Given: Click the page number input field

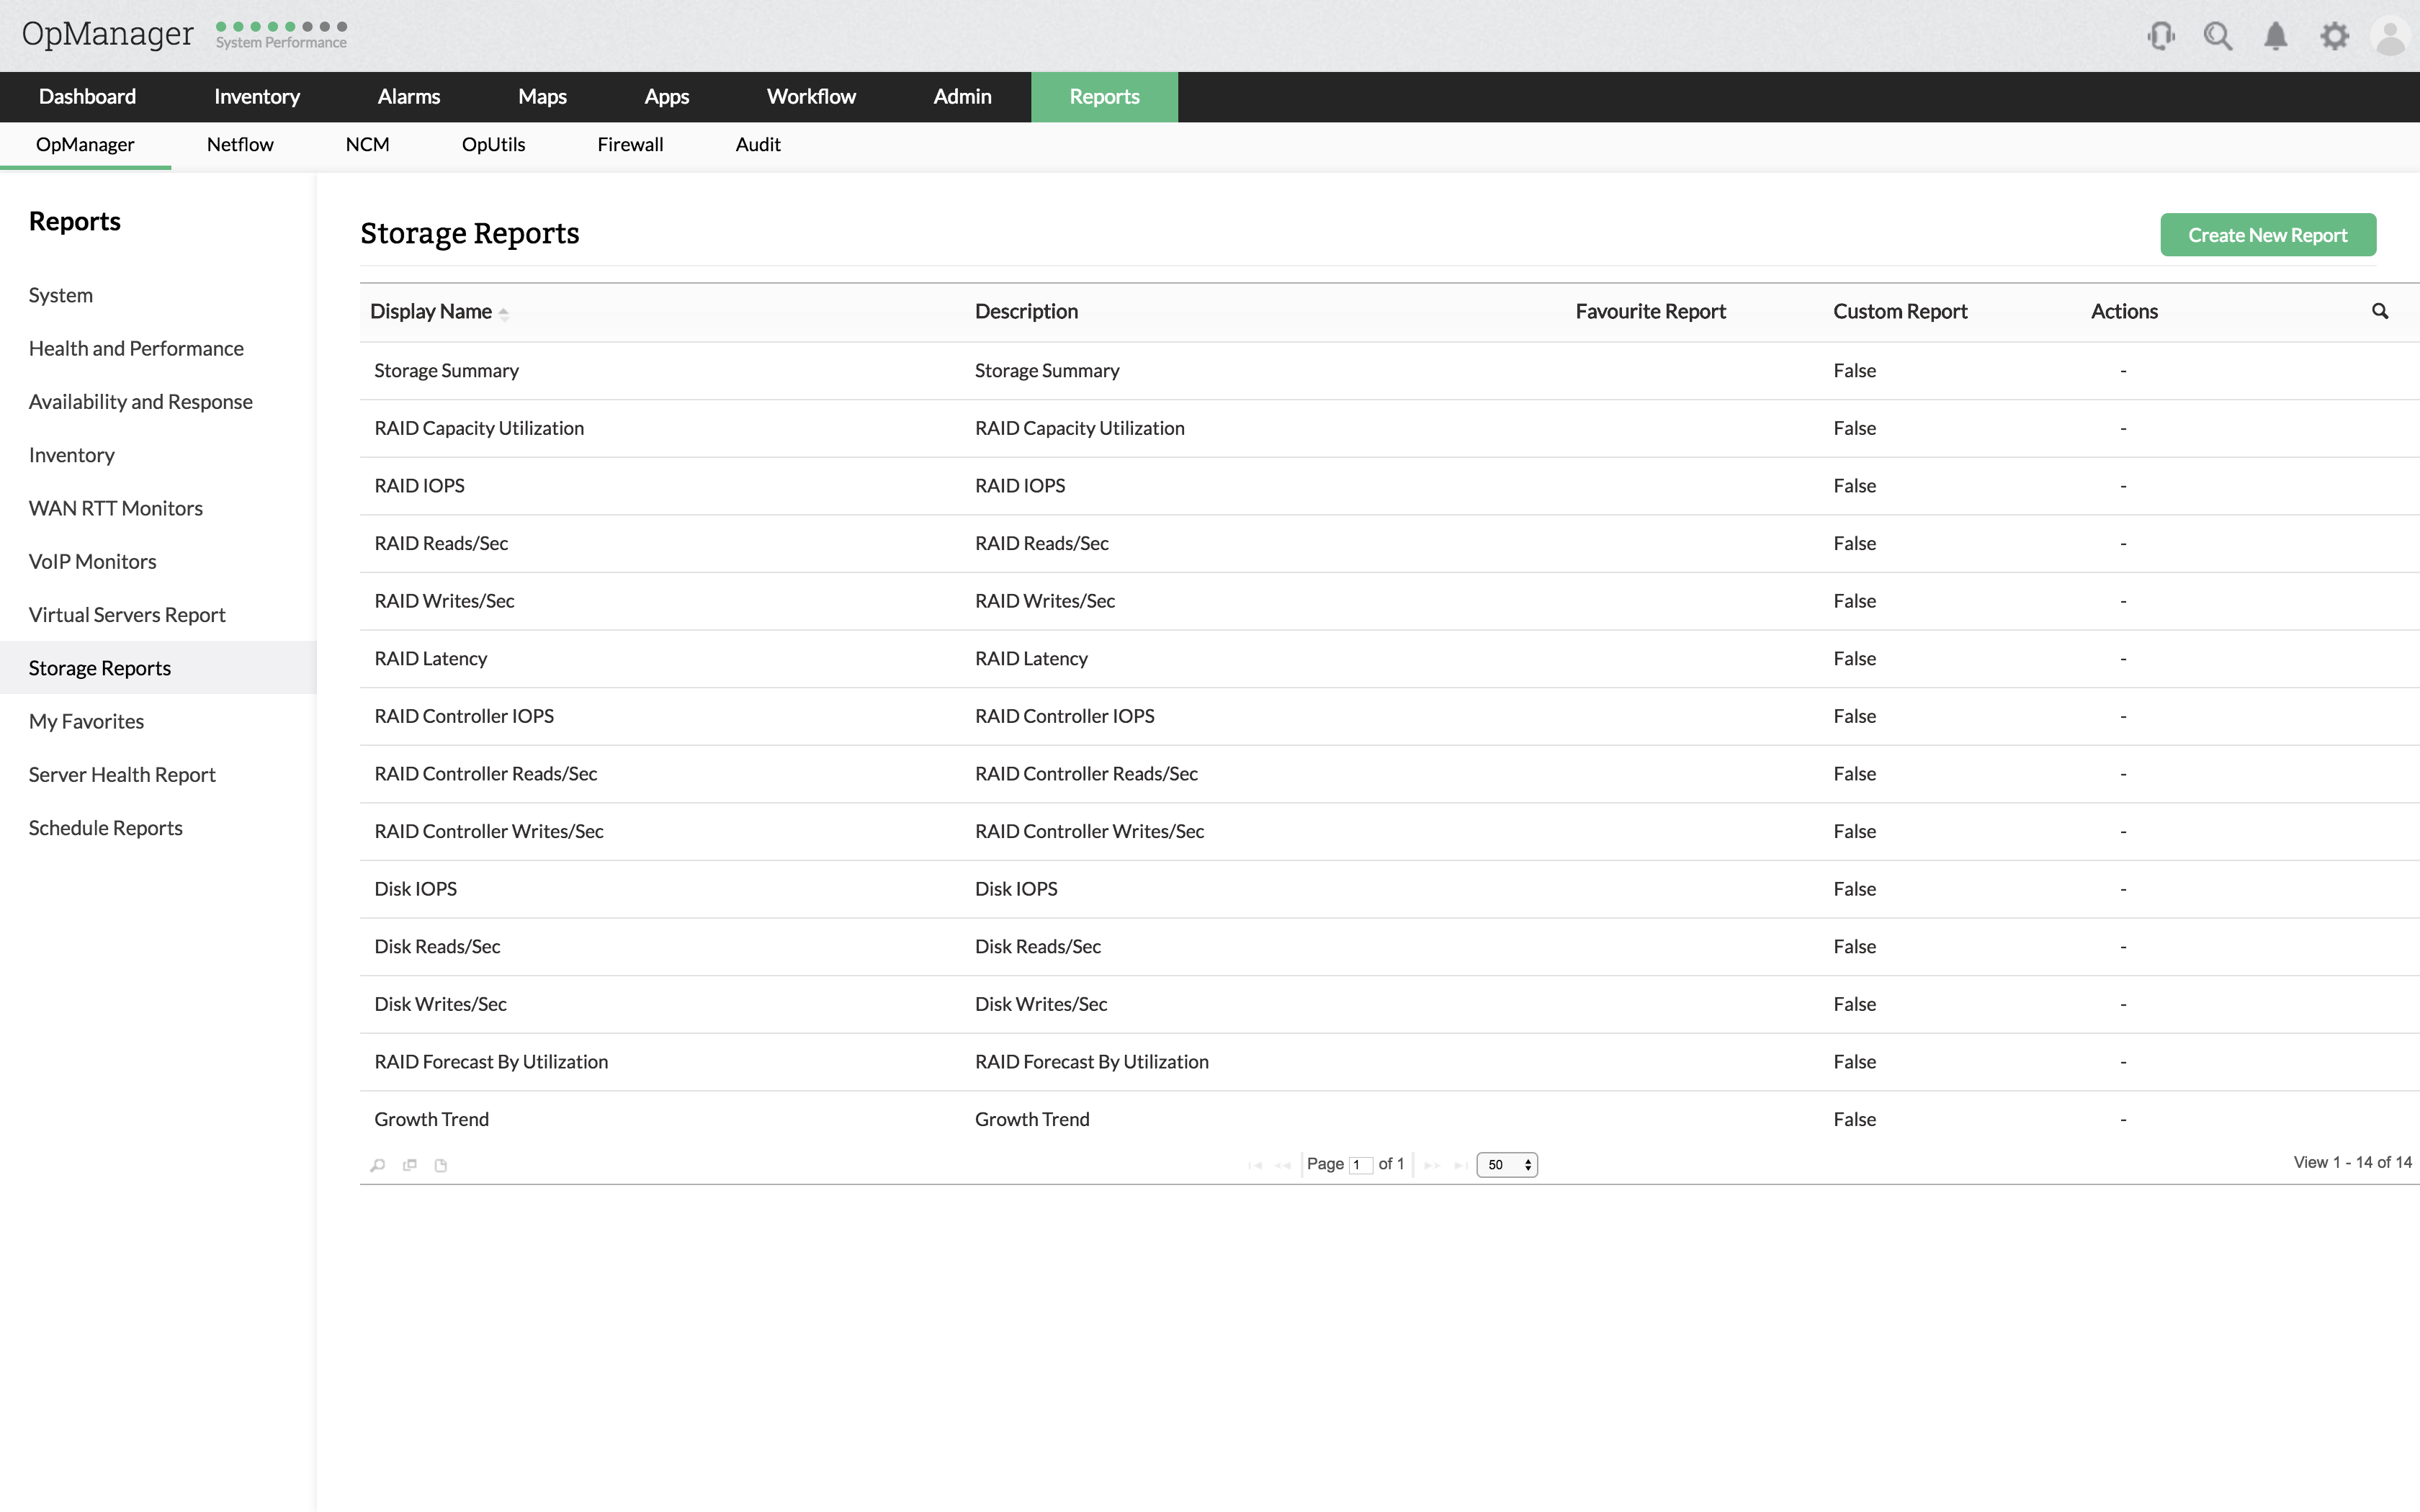Looking at the screenshot, I should (x=1360, y=1165).
